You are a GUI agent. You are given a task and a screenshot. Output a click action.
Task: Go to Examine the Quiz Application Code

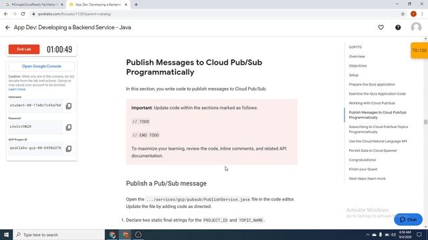pos(377,93)
